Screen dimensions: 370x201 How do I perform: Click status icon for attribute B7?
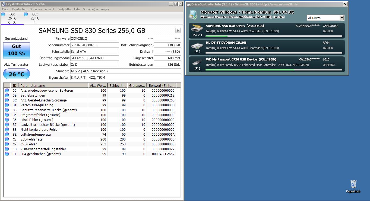[x=7, y=125]
